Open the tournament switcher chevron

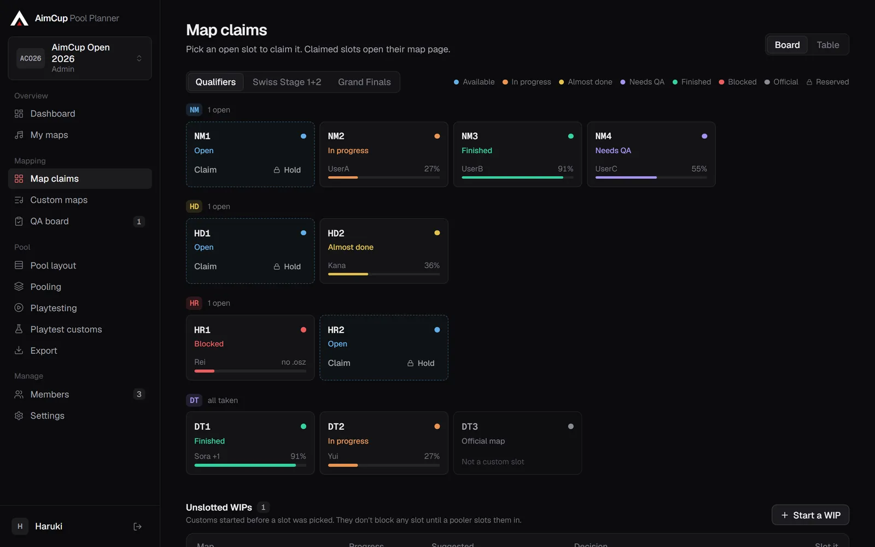pos(139,58)
